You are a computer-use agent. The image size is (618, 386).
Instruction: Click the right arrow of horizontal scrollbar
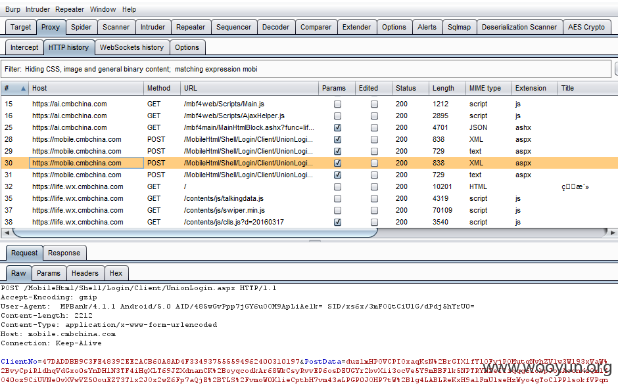click(612, 232)
